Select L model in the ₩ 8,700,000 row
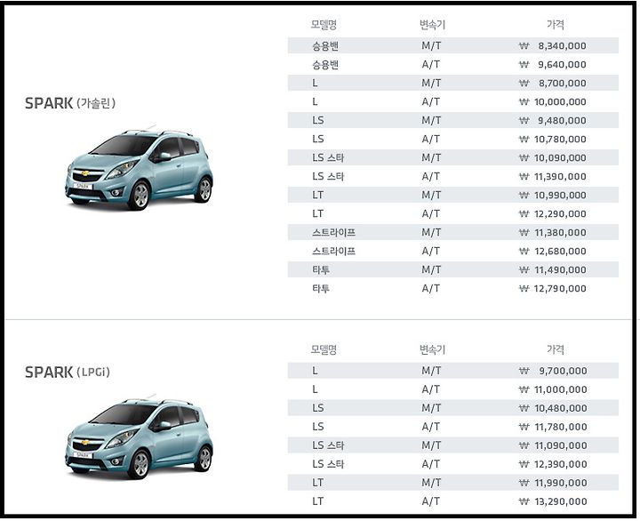This screenshot has width=640, height=521. (x=315, y=83)
